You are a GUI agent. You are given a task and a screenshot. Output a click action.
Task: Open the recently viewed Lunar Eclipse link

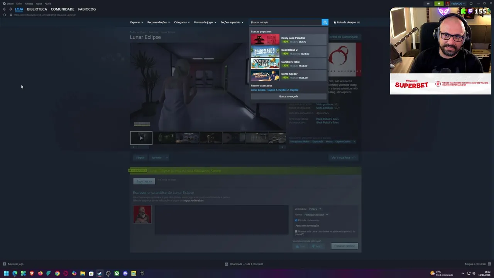point(258,90)
